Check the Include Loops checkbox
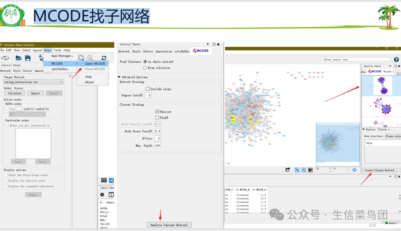The width and height of the screenshot is (401, 231). (148, 89)
